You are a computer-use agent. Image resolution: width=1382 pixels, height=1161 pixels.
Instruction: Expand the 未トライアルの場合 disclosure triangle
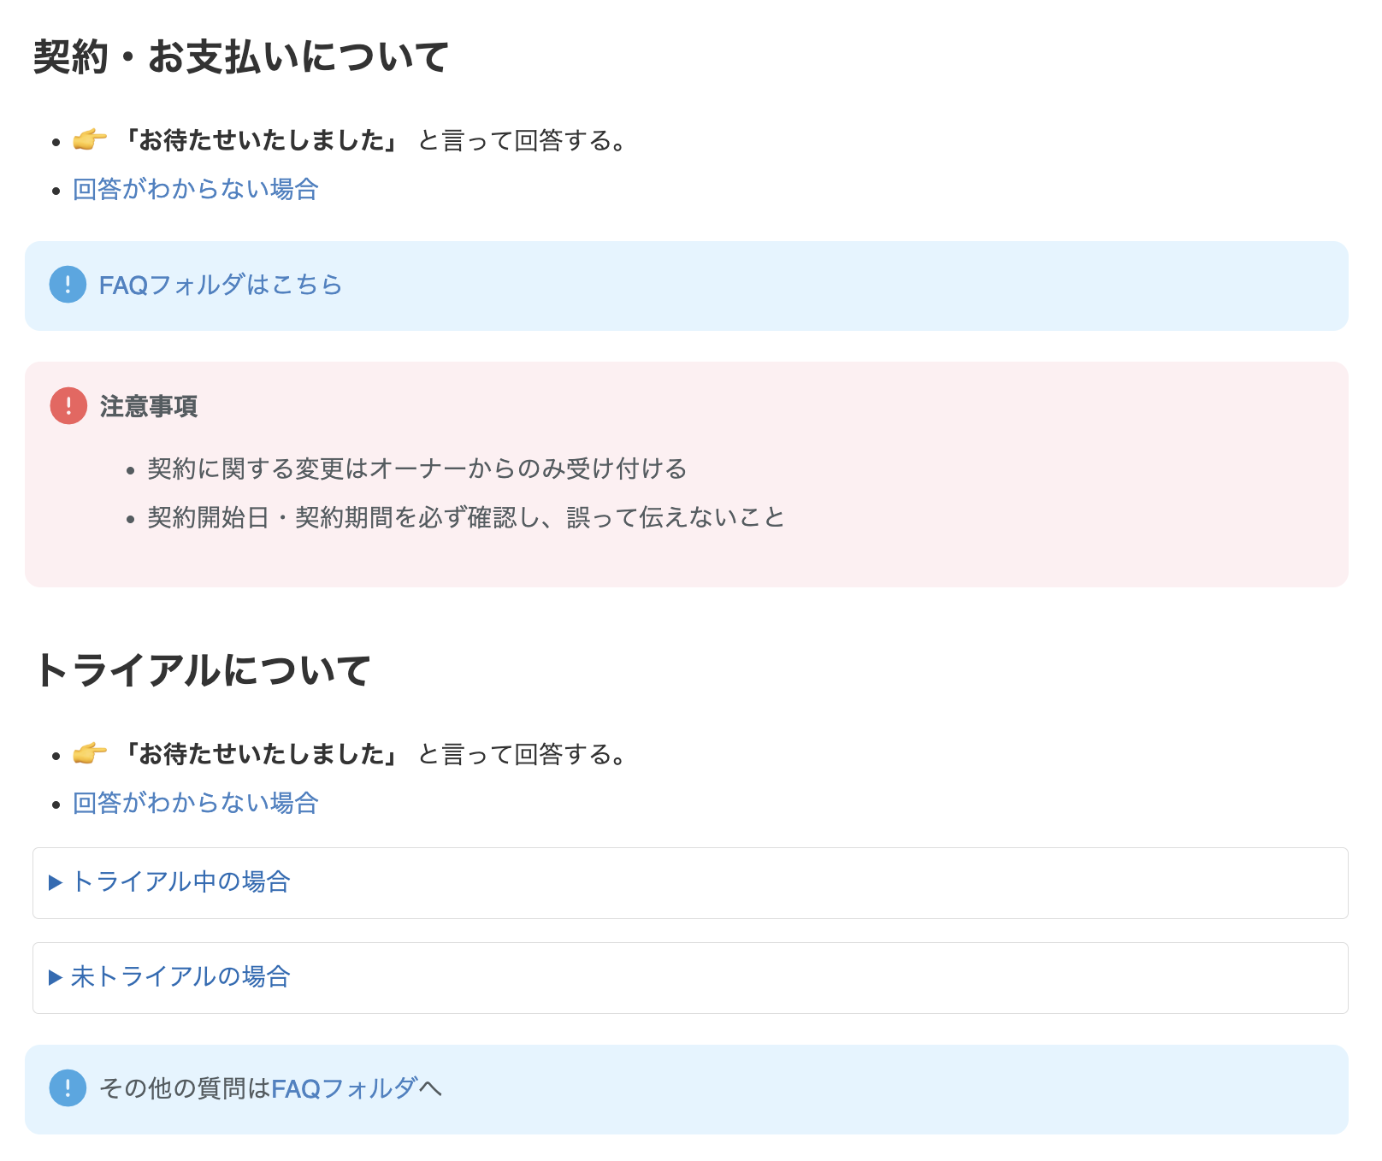coord(56,977)
